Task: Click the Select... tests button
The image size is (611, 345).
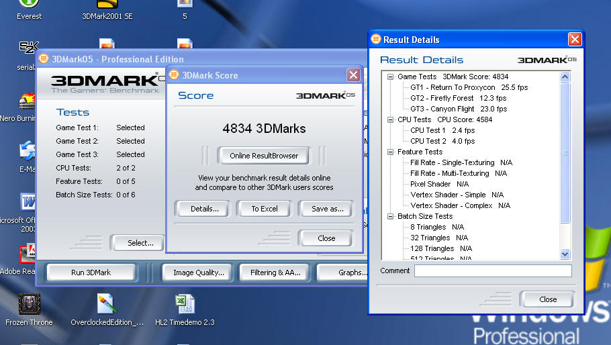Action: tap(139, 243)
